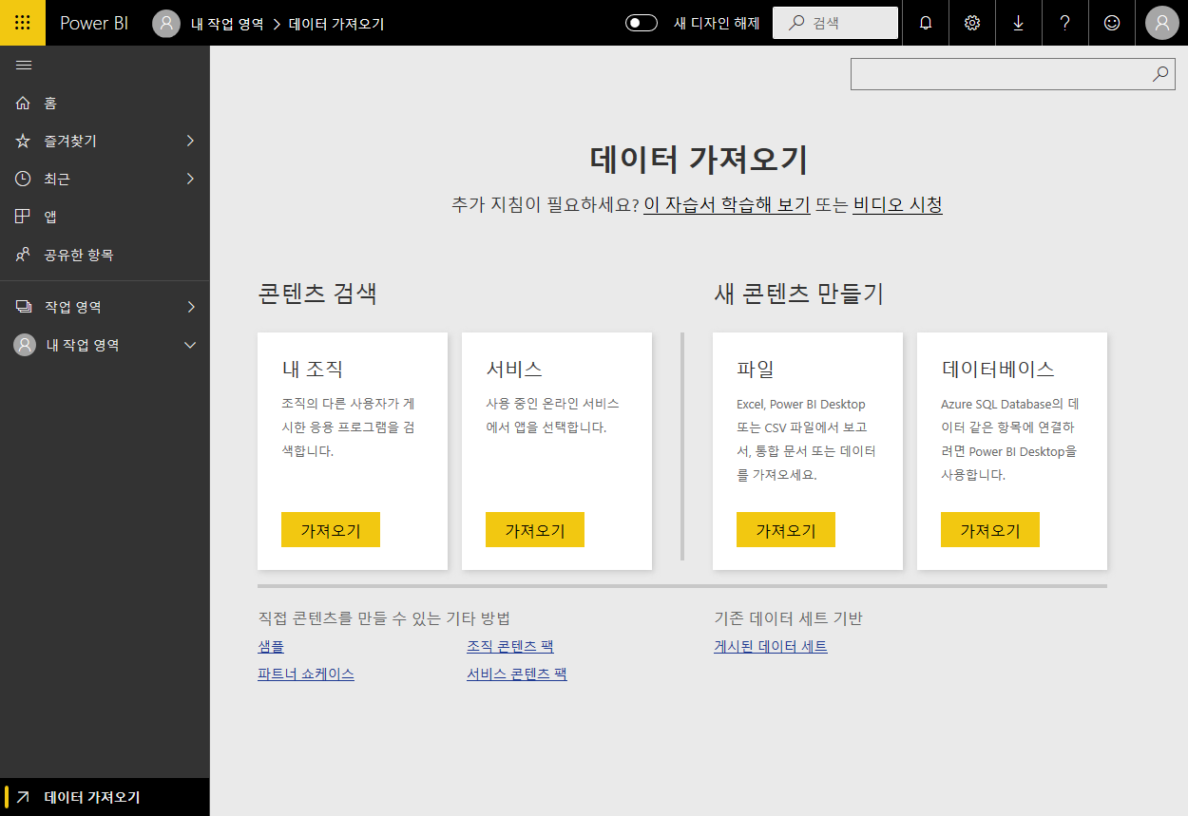Click the page search input box
Viewport: 1188px width, 816px height.
pos(1013,74)
